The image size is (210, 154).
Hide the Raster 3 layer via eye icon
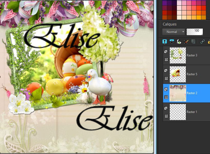coord(166,59)
